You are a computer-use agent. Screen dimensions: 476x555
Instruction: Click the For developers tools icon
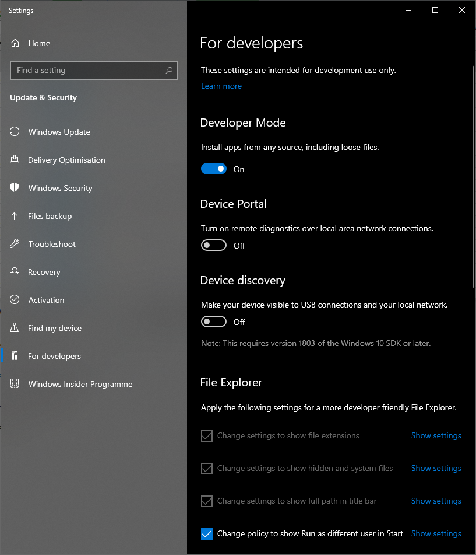point(15,355)
